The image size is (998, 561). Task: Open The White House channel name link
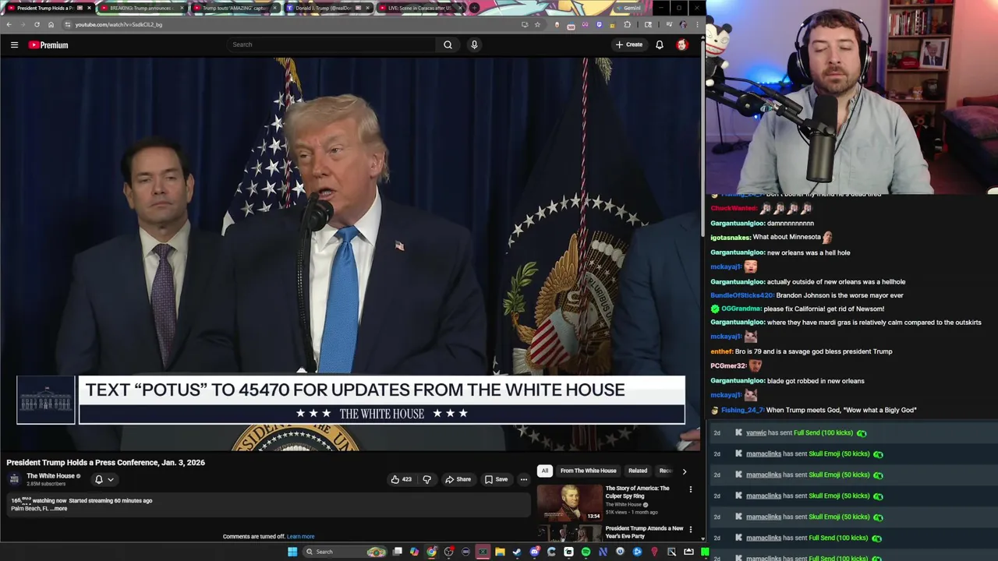(51, 476)
